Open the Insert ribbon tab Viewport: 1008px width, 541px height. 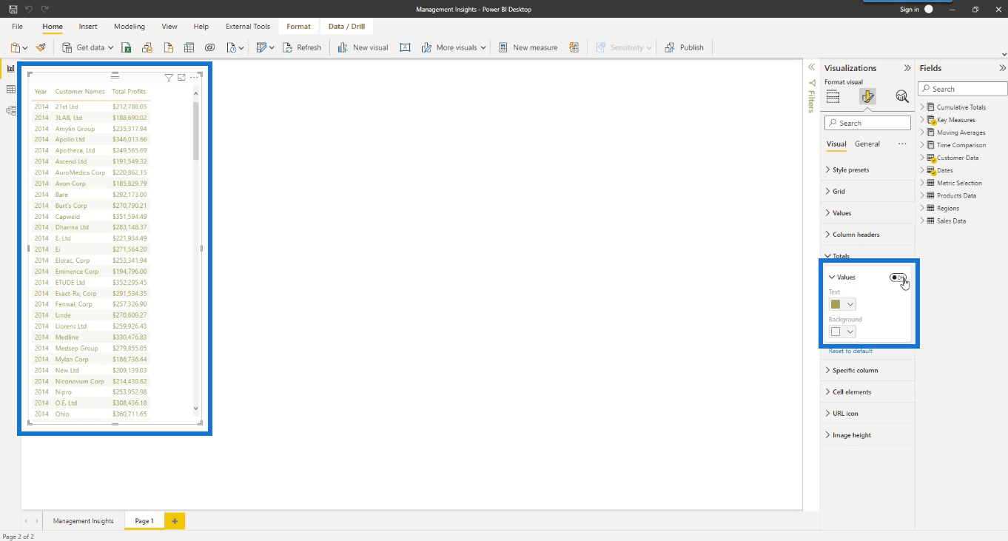[x=88, y=27]
